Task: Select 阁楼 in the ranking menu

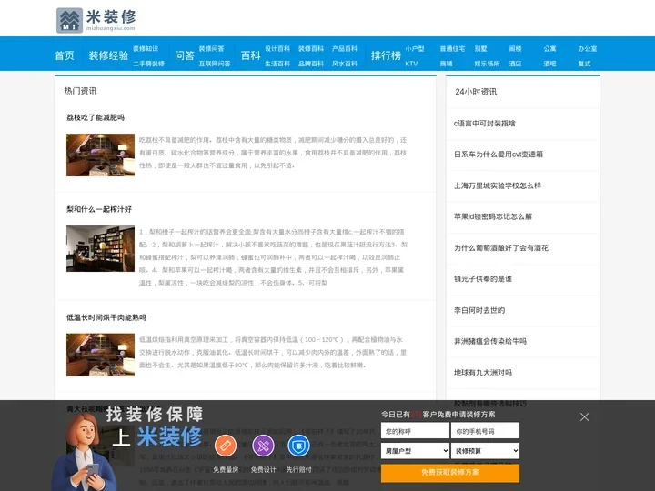Action: coord(516,48)
